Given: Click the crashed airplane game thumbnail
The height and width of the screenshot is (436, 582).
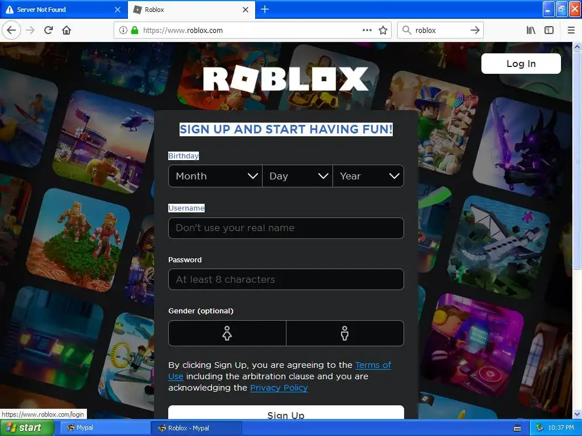Looking at the screenshot, I should click(499, 248).
